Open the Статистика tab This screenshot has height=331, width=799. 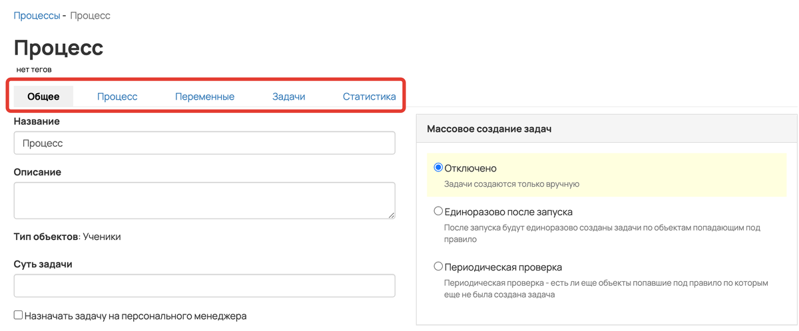point(370,96)
